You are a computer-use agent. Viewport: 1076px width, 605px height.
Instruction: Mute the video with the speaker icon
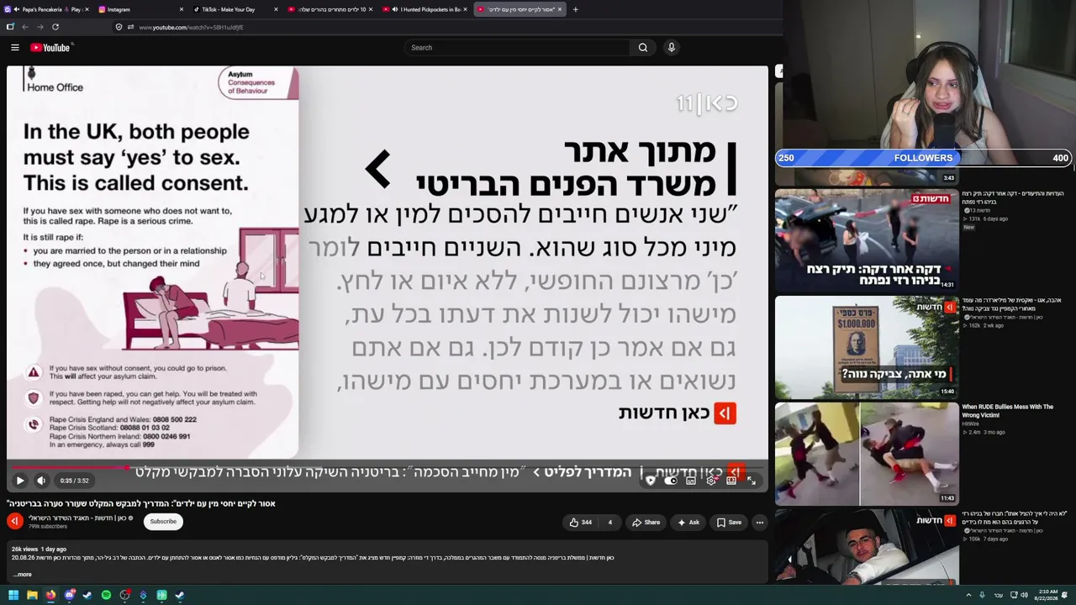41,481
